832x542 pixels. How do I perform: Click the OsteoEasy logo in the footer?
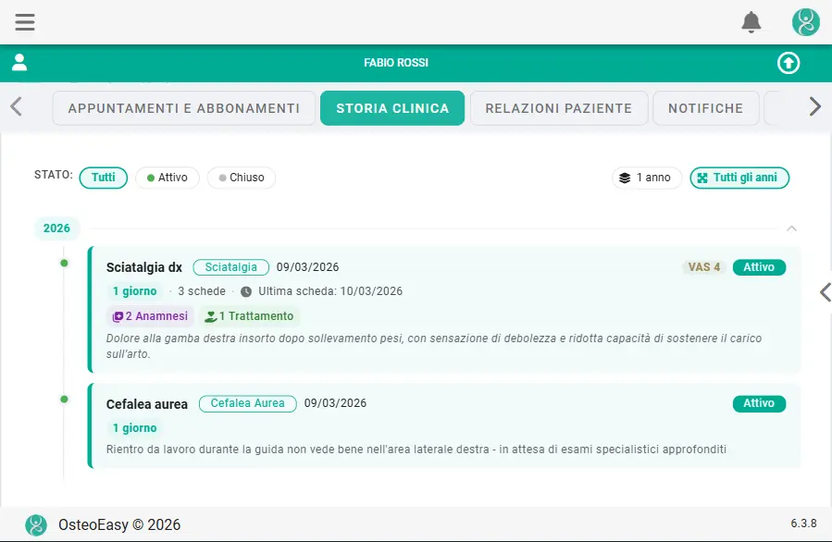[35, 524]
